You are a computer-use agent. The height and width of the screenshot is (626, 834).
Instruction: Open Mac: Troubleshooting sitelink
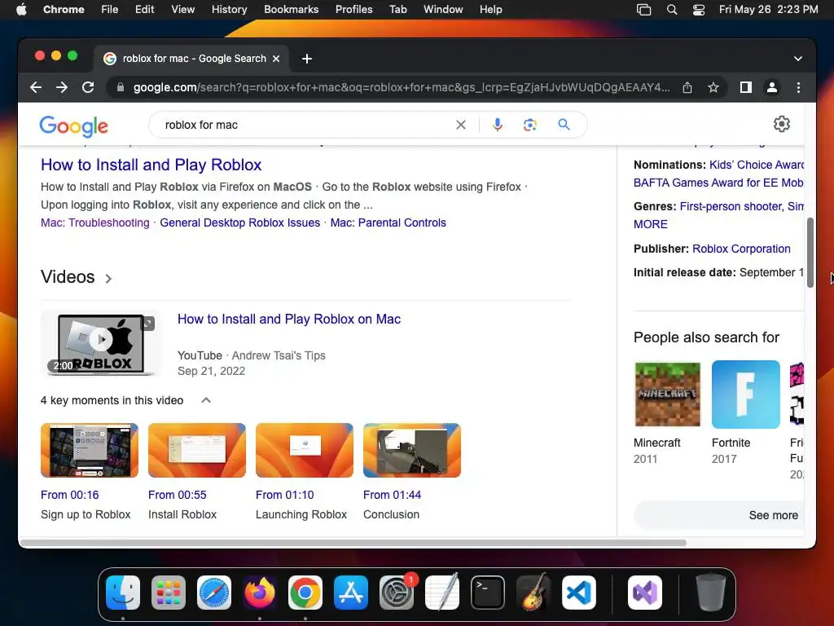[x=95, y=223]
